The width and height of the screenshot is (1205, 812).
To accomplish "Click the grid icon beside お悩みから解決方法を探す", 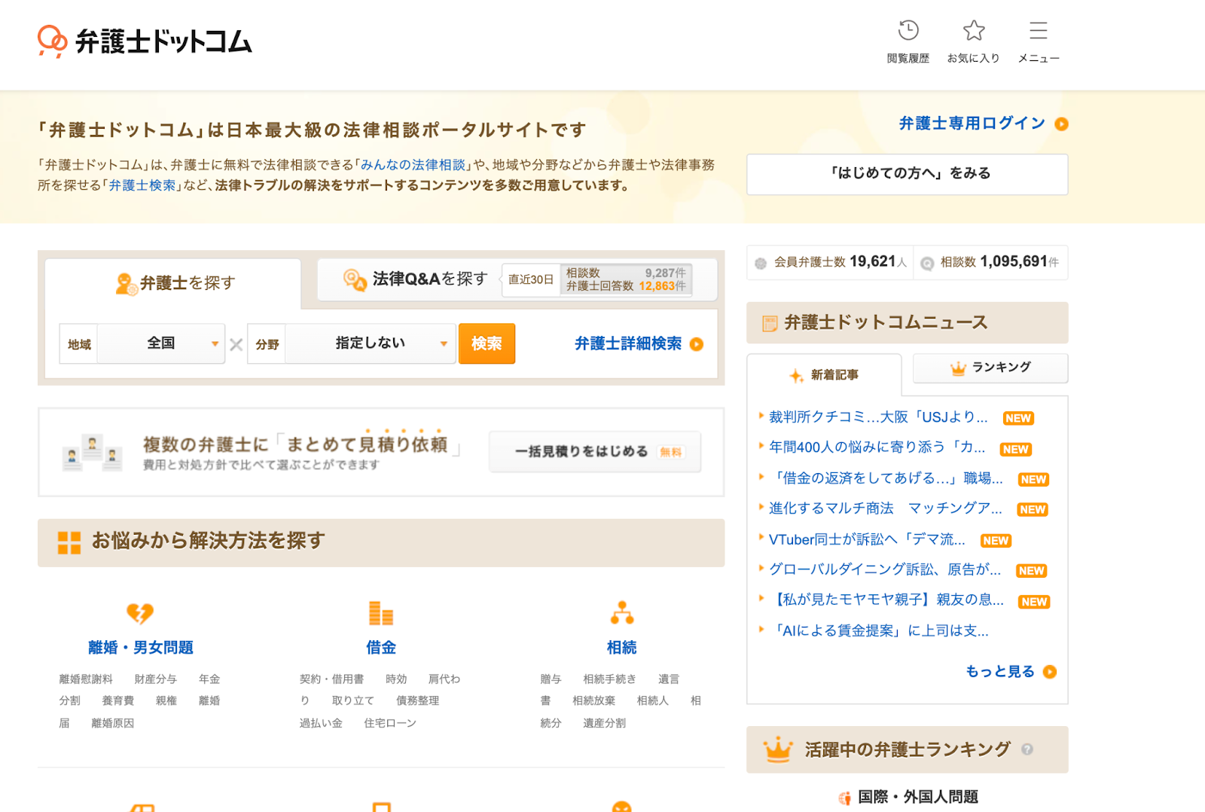I will (x=69, y=542).
